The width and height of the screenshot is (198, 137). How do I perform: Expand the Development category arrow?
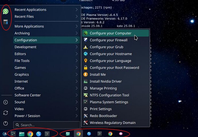coord(77,47)
